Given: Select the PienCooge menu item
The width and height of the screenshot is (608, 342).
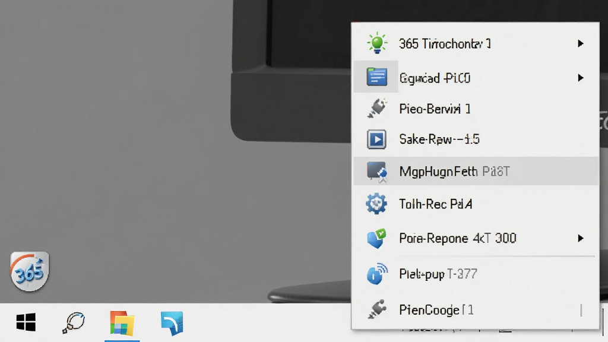Looking at the screenshot, I should [x=476, y=309].
